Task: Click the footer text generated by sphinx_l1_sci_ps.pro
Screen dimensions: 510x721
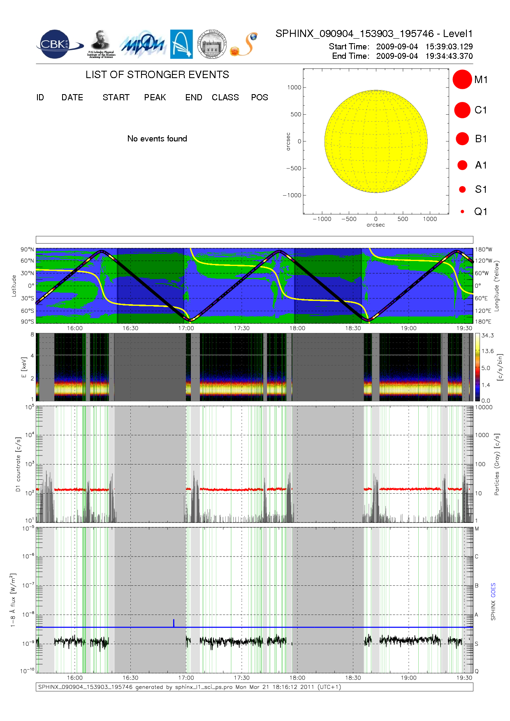Action: [190, 687]
